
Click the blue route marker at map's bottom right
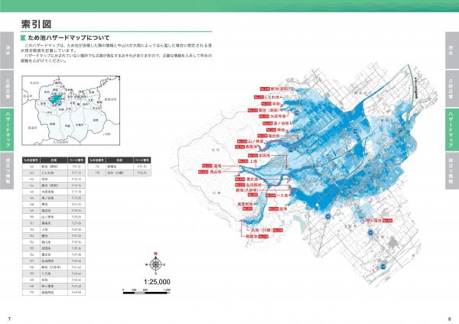tap(383, 266)
